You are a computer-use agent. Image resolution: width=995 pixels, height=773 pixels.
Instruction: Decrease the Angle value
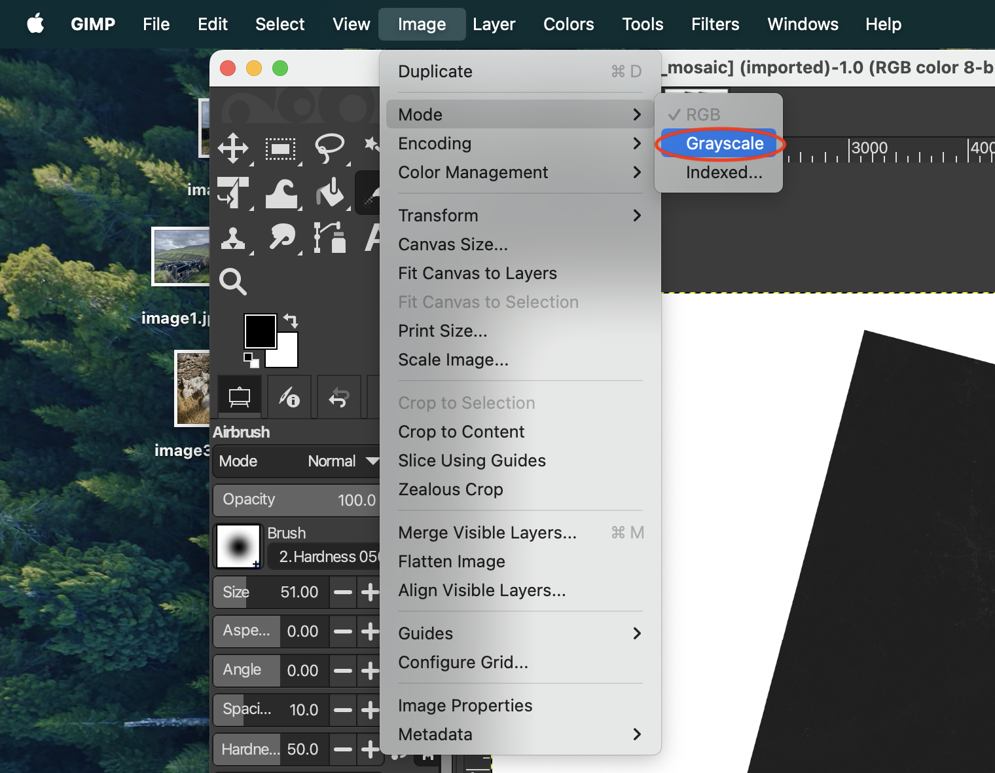[x=343, y=671]
